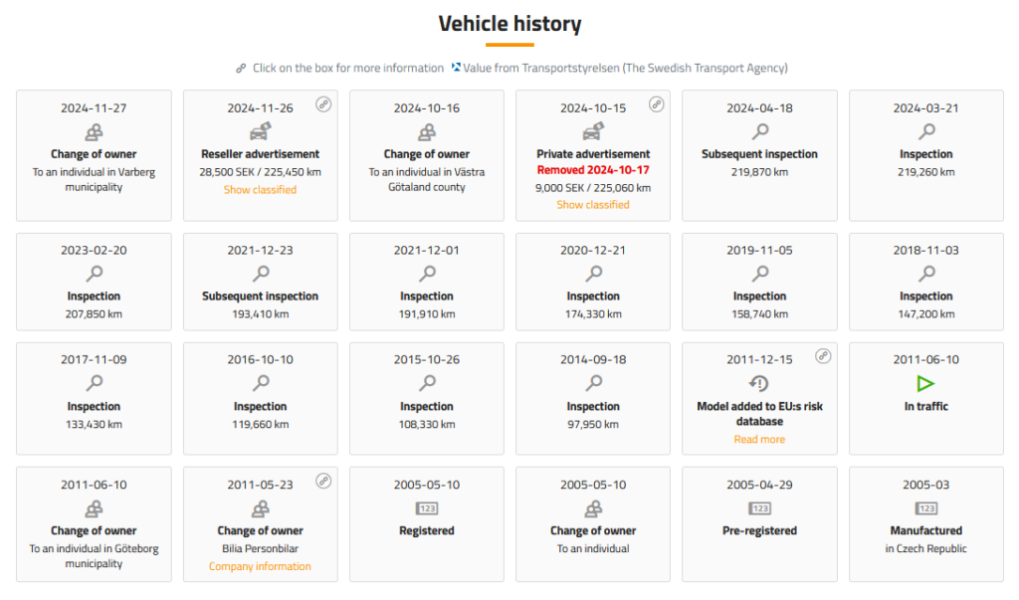This screenshot has height=600, width=1019.
Task: Open Show classified under Reseller advertisement
Action: (x=260, y=189)
